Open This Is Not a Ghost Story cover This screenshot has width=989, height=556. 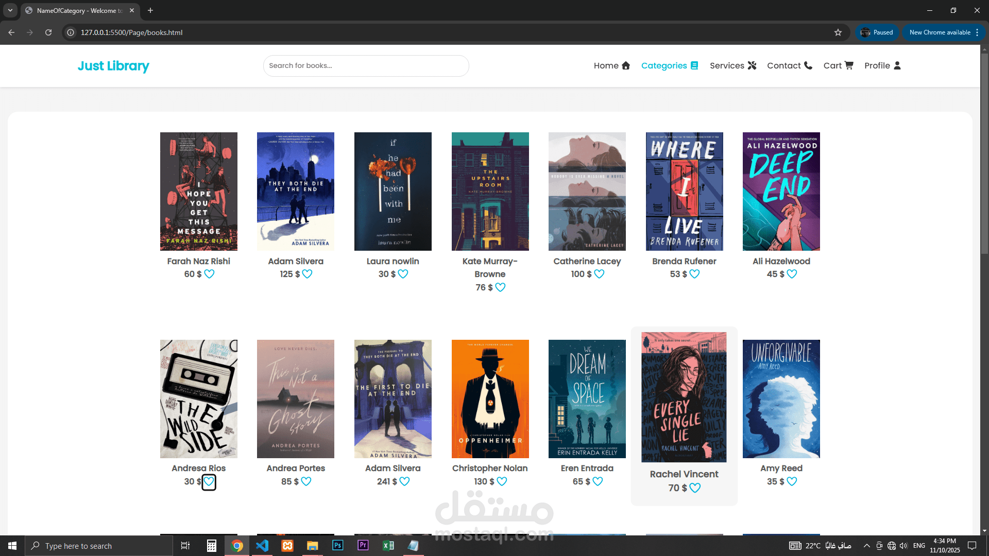[x=296, y=399]
